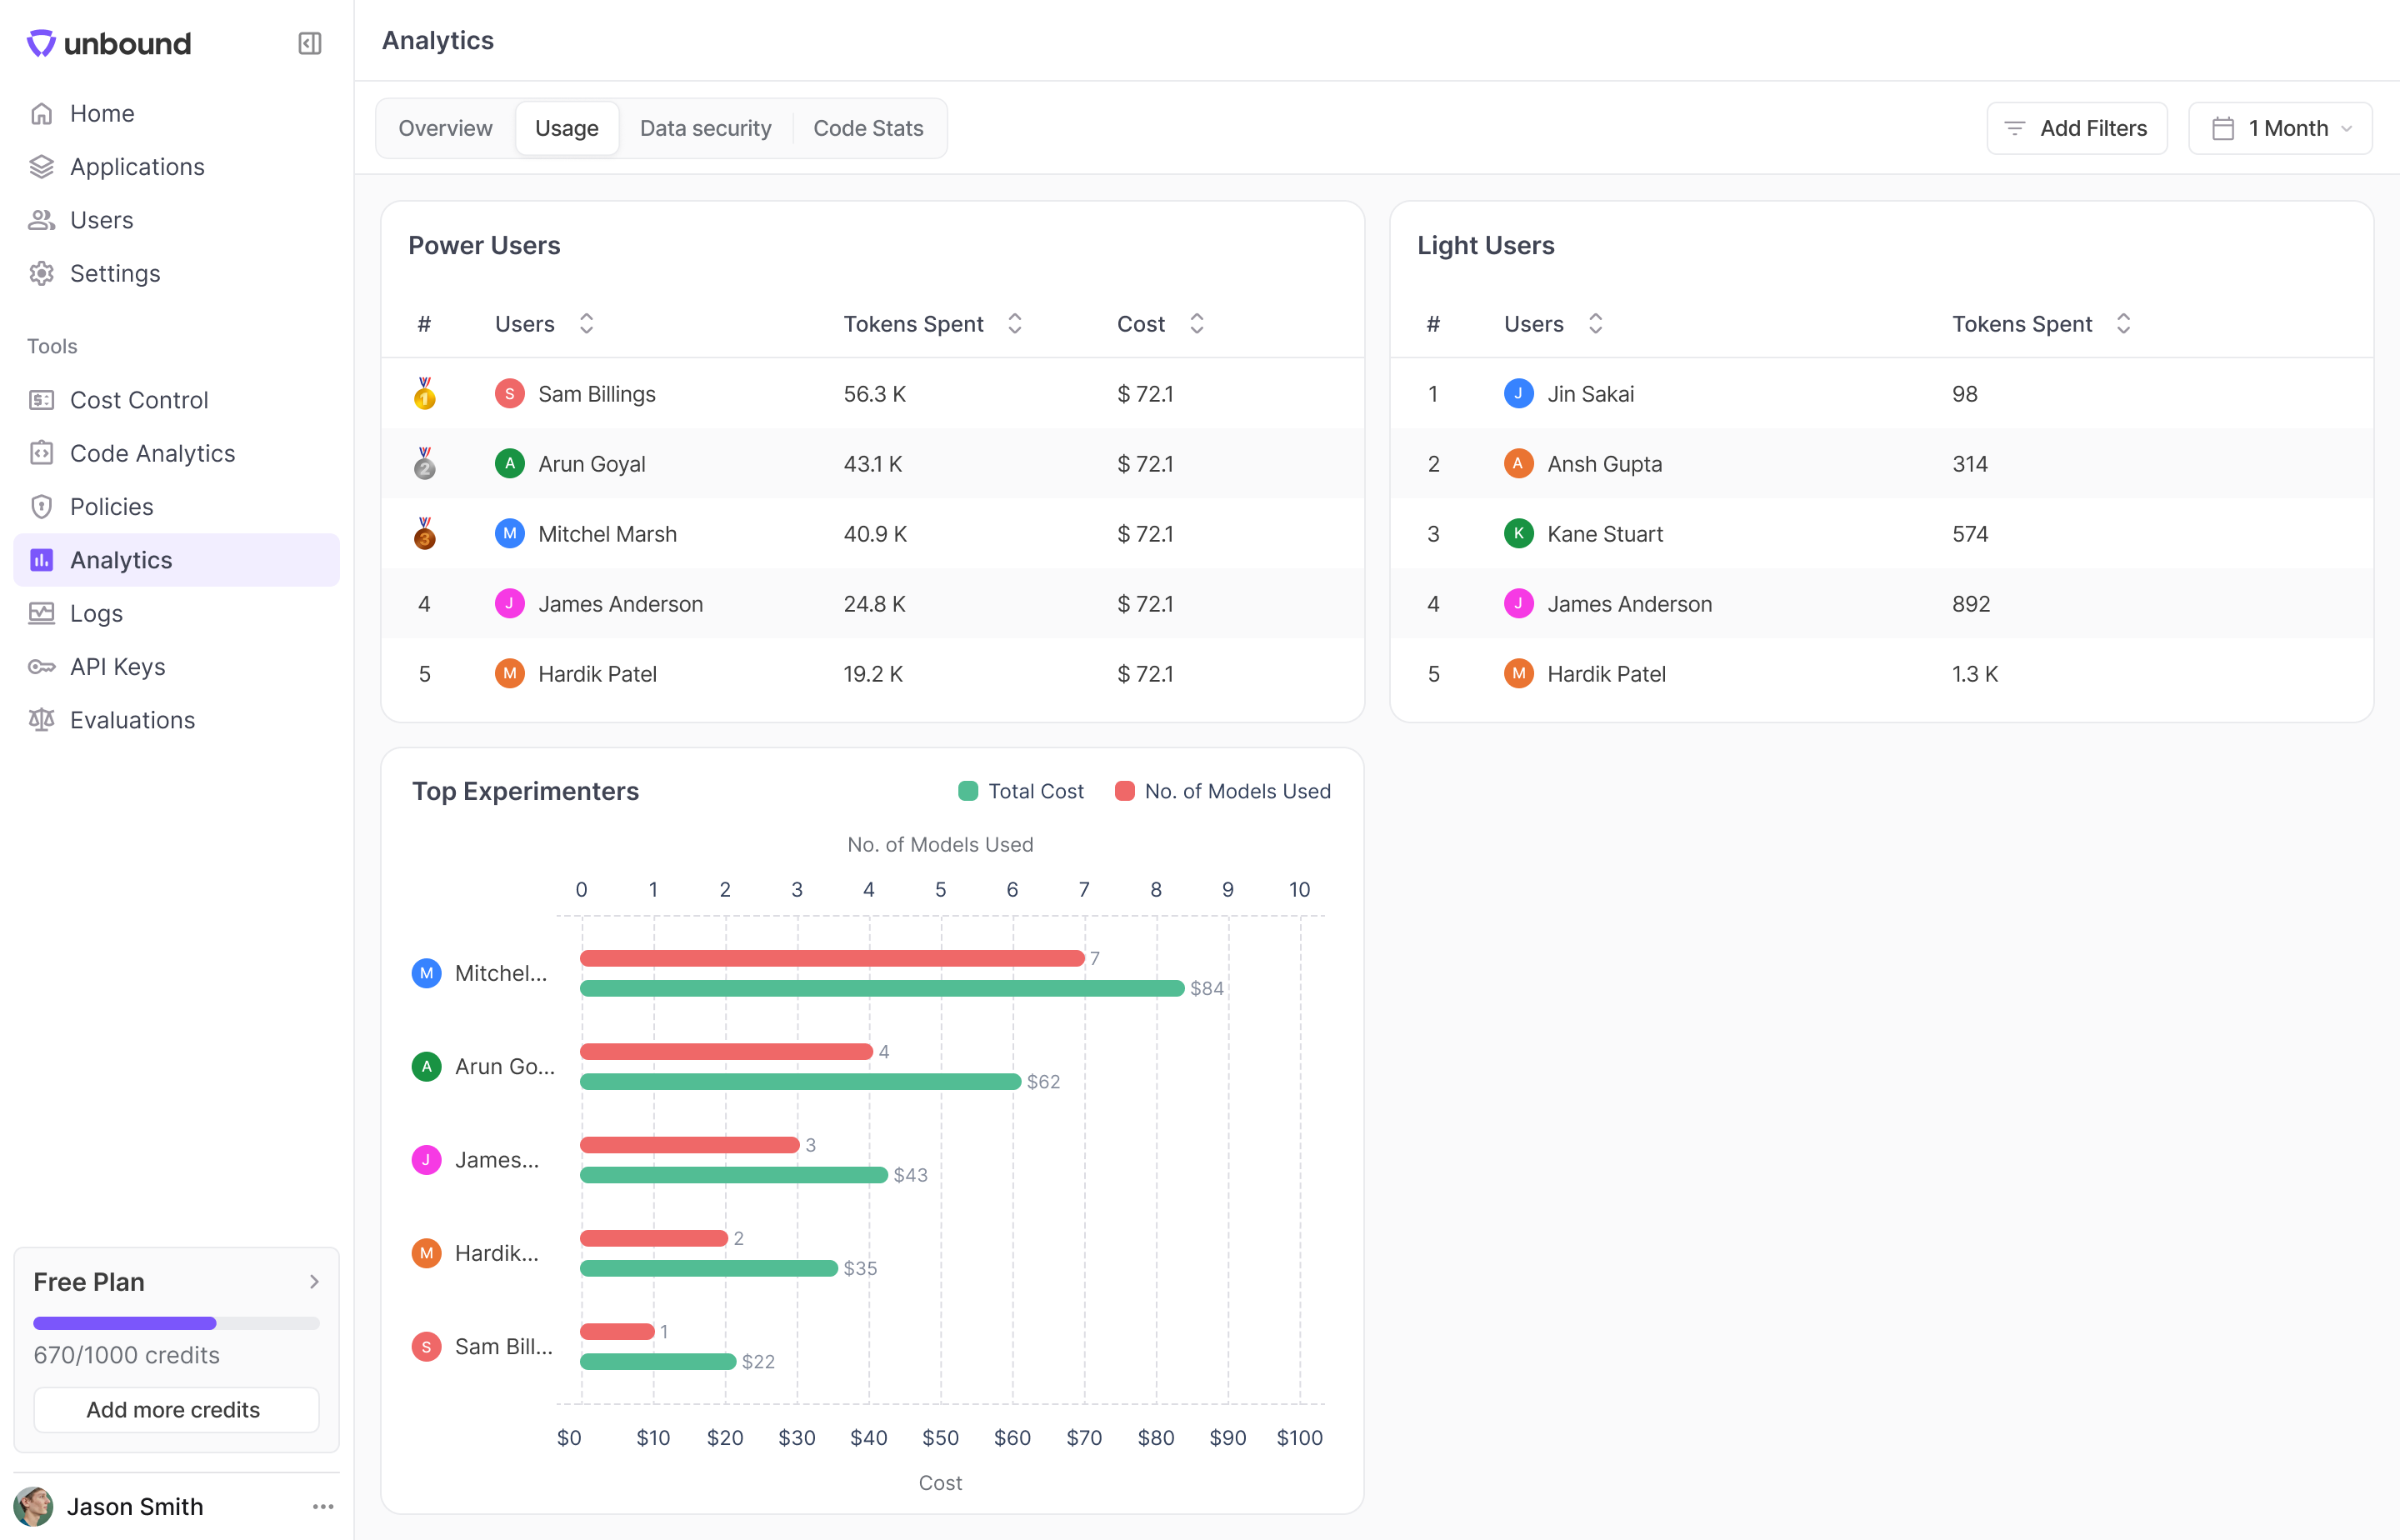Go to Policies shield icon
The width and height of the screenshot is (2400, 1540).
(x=41, y=507)
